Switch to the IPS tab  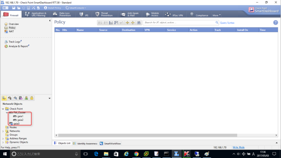84,14
